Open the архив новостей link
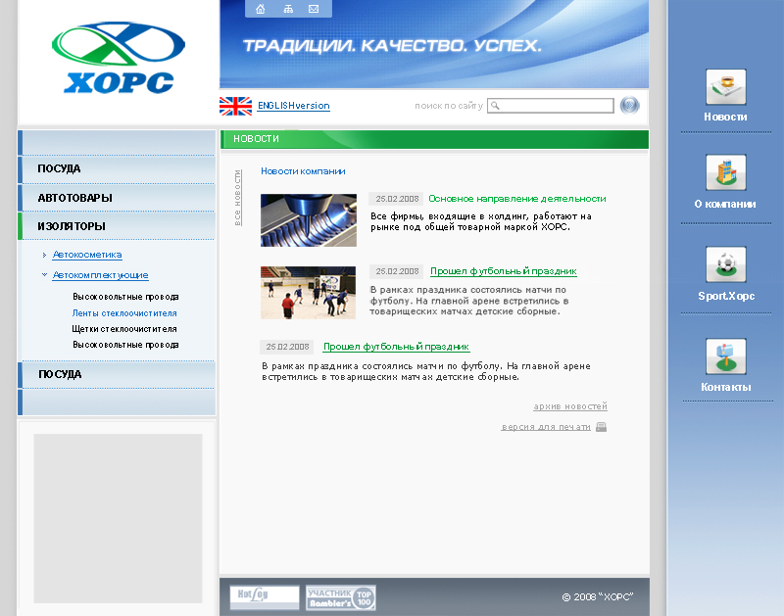This screenshot has width=784, height=616. coord(570,406)
